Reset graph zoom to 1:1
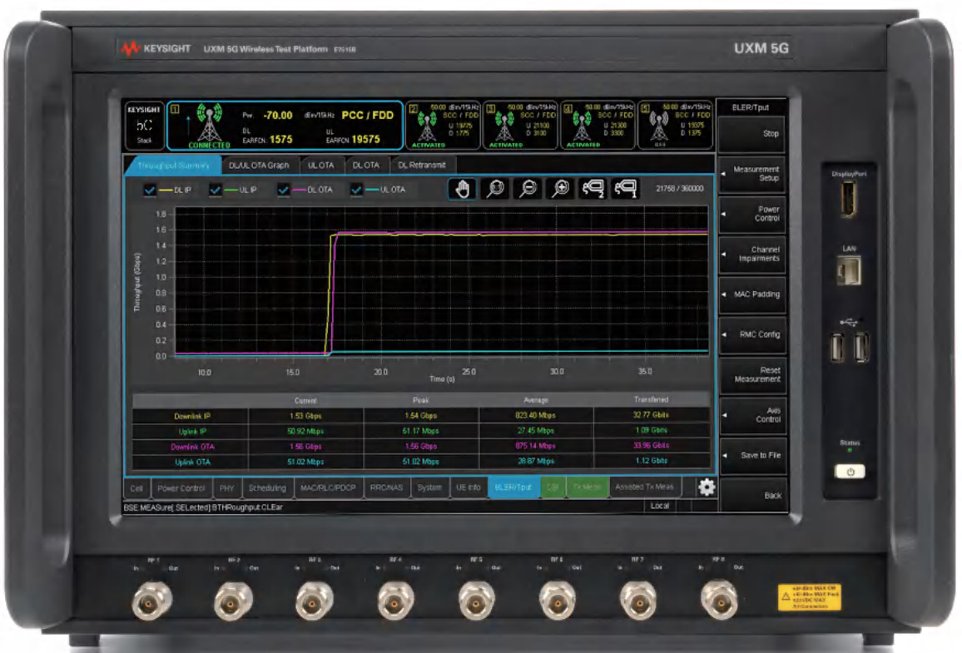This screenshot has width=962, height=653. tap(496, 188)
